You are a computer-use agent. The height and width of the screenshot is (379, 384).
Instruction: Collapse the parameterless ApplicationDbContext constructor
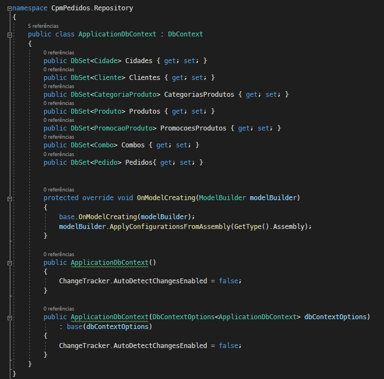pos(10,263)
